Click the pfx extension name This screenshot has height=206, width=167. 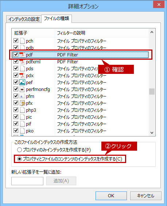(29, 103)
